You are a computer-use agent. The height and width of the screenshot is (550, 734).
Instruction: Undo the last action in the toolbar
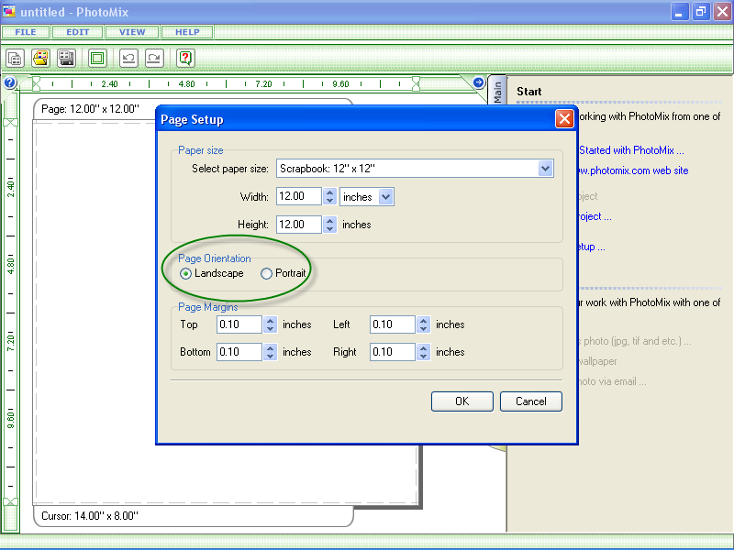pyautogui.click(x=128, y=59)
